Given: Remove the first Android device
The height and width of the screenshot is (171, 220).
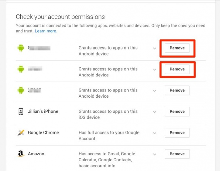Looking at the screenshot, I should [x=177, y=48].
